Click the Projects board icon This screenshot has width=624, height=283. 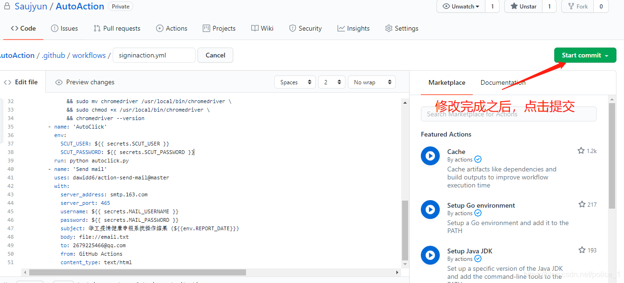pyautogui.click(x=206, y=28)
